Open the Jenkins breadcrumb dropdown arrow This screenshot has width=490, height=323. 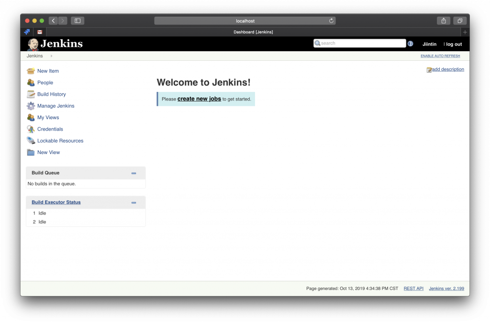click(x=51, y=56)
